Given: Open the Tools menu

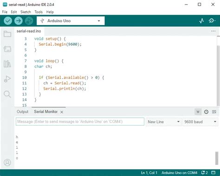Looking at the screenshot, I should pyautogui.click(x=39, y=12).
